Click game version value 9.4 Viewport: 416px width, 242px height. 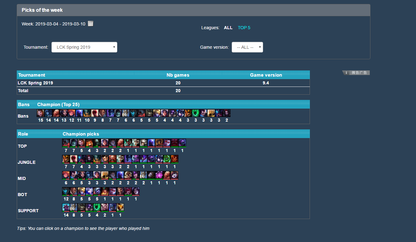pyautogui.click(x=266, y=83)
